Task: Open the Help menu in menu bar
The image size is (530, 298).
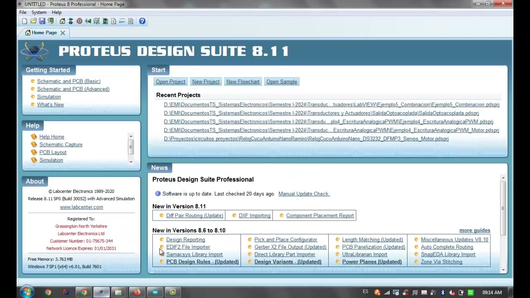Action: point(57,12)
